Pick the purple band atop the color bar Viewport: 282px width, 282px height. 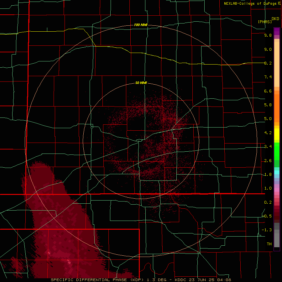click(x=277, y=31)
